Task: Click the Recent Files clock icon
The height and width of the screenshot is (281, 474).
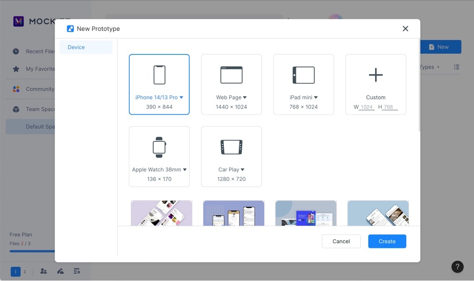Action: tap(16, 51)
